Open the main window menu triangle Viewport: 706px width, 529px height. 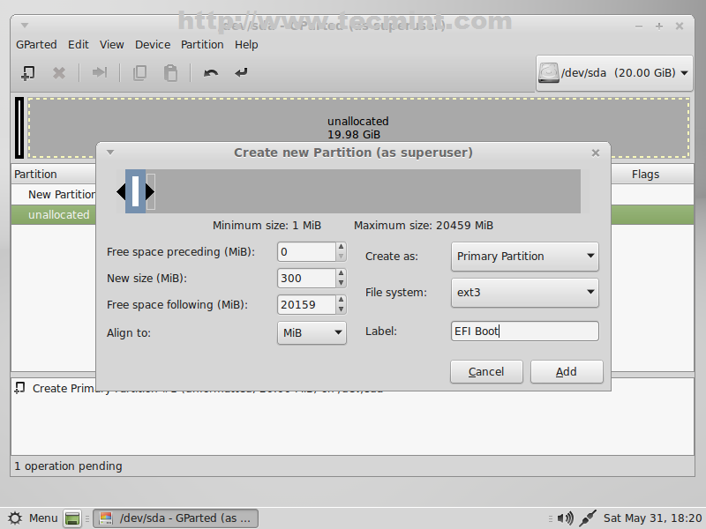pos(25,26)
